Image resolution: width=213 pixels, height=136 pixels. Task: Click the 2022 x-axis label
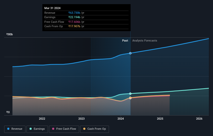42,119
